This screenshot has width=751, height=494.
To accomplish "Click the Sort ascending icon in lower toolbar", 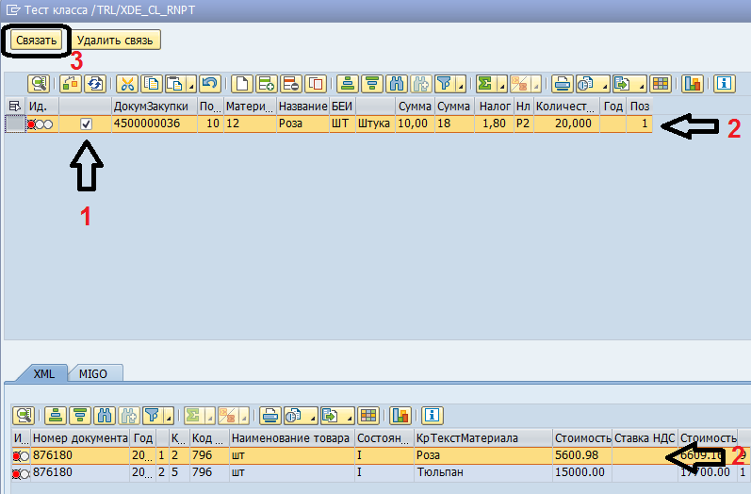I will click(57, 415).
